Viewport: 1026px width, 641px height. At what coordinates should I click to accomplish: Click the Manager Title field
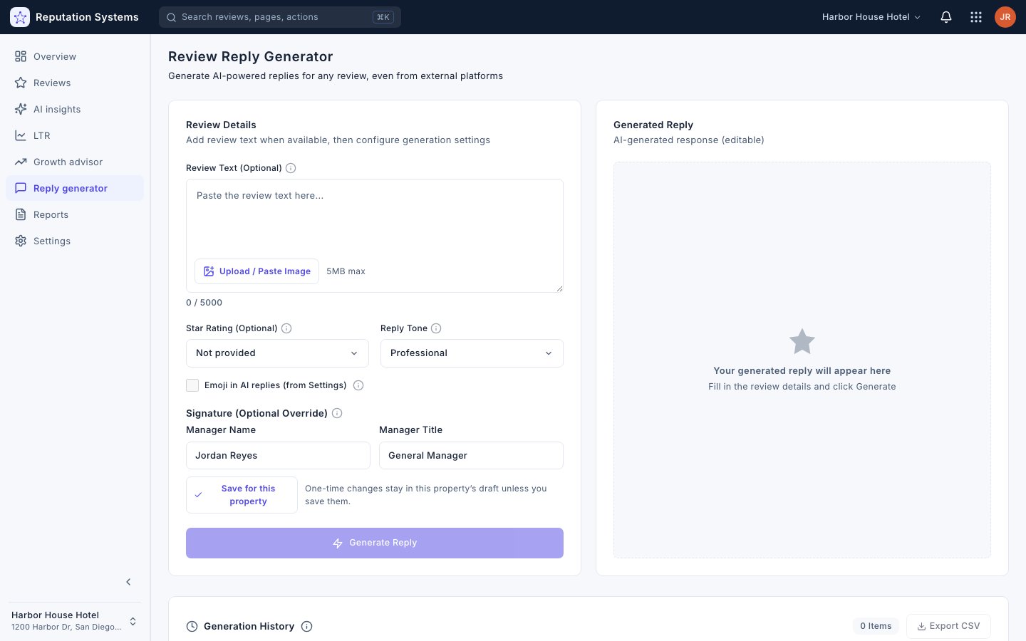(x=471, y=456)
